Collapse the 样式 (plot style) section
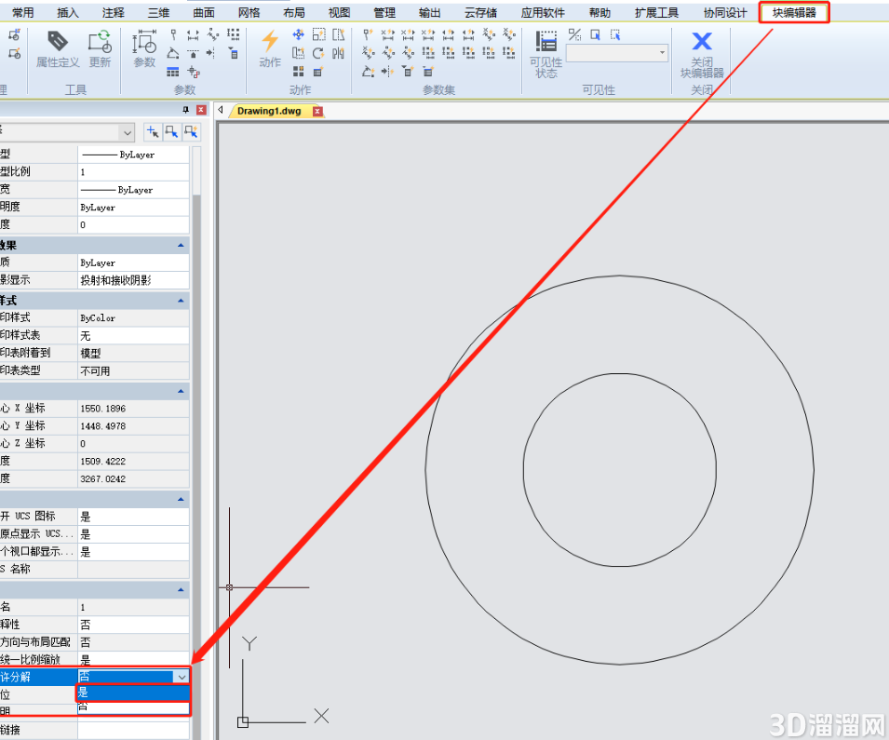The width and height of the screenshot is (889, 740). (181, 301)
